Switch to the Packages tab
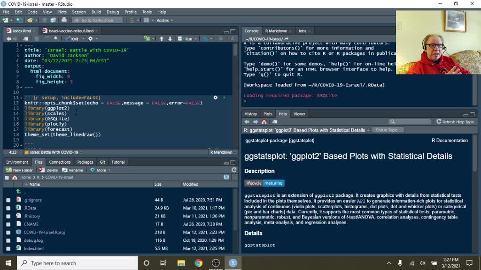Screen dimensions: 481x270 [85, 162]
